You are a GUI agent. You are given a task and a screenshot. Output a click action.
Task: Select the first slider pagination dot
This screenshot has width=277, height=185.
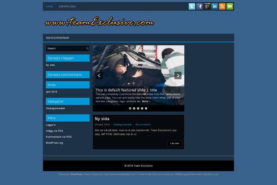point(130,108)
